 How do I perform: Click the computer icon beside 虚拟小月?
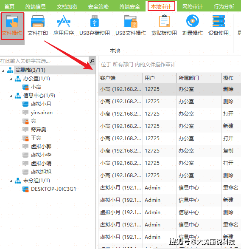(x=25, y=104)
